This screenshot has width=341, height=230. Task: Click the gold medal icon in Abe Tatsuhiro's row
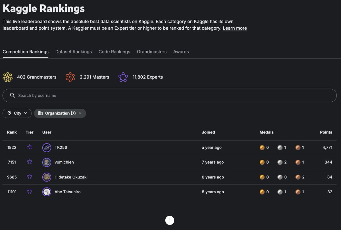click(x=262, y=192)
